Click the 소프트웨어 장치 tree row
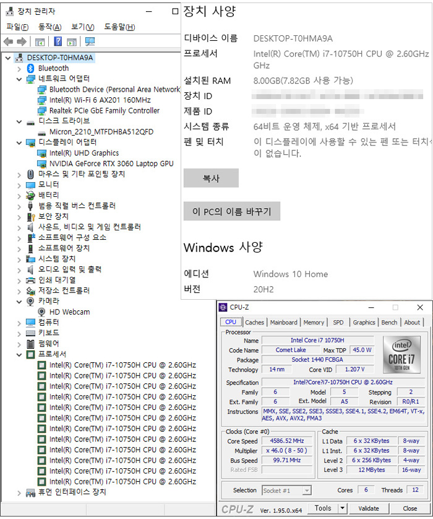Screen dimensions: 433x519 (x=64, y=248)
